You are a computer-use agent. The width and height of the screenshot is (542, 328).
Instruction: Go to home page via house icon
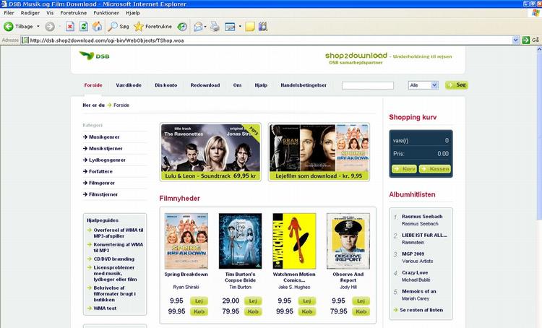97,27
